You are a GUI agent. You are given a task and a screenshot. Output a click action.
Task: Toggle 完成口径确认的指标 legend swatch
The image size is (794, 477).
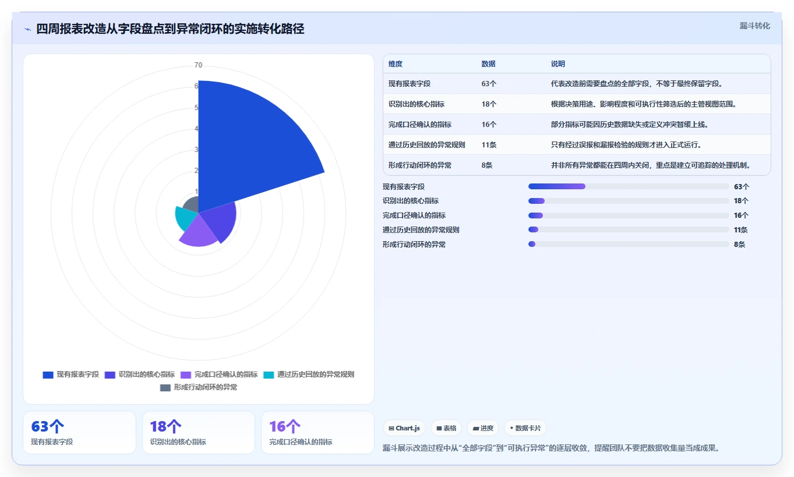point(186,375)
